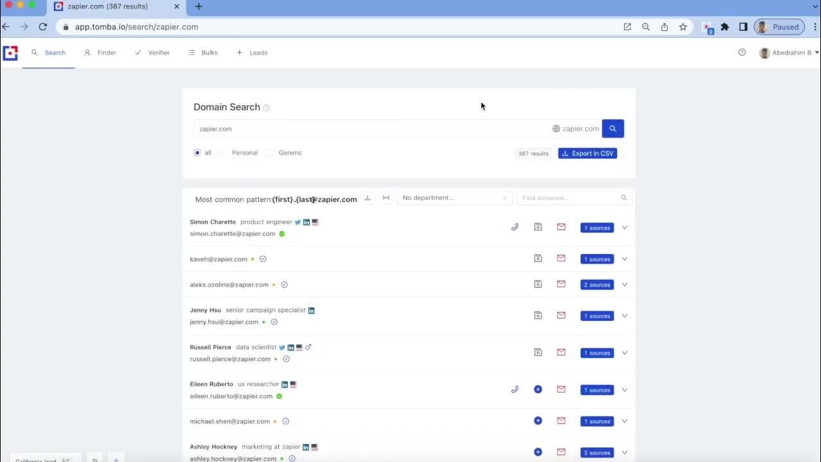Open Simon Charette's Twitter icon
The width and height of the screenshot is (821, 462).
298,222
